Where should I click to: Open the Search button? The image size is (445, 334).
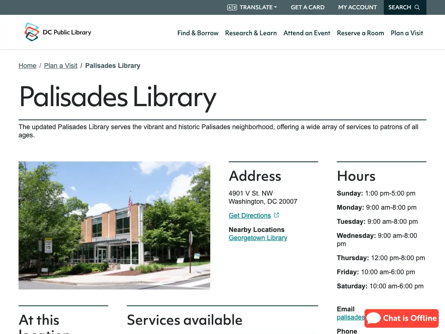tap(405, 7)
